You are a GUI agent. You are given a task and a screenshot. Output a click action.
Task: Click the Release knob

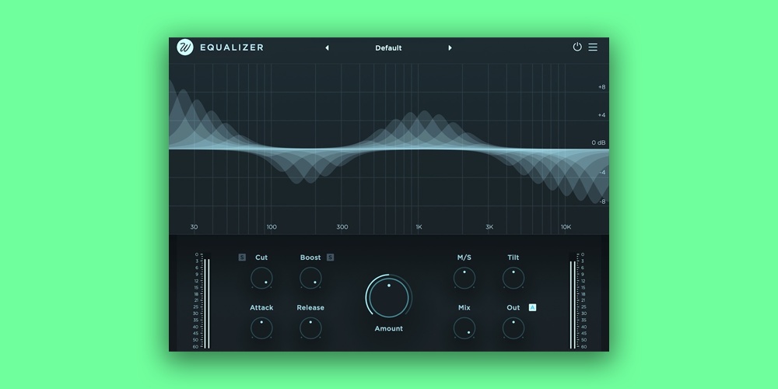pos(310,328)
